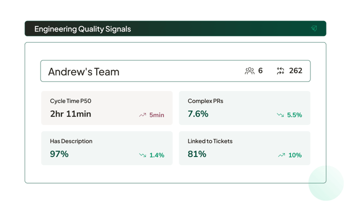Click the team member count 6
356x216 pixels.
[260, 71]
